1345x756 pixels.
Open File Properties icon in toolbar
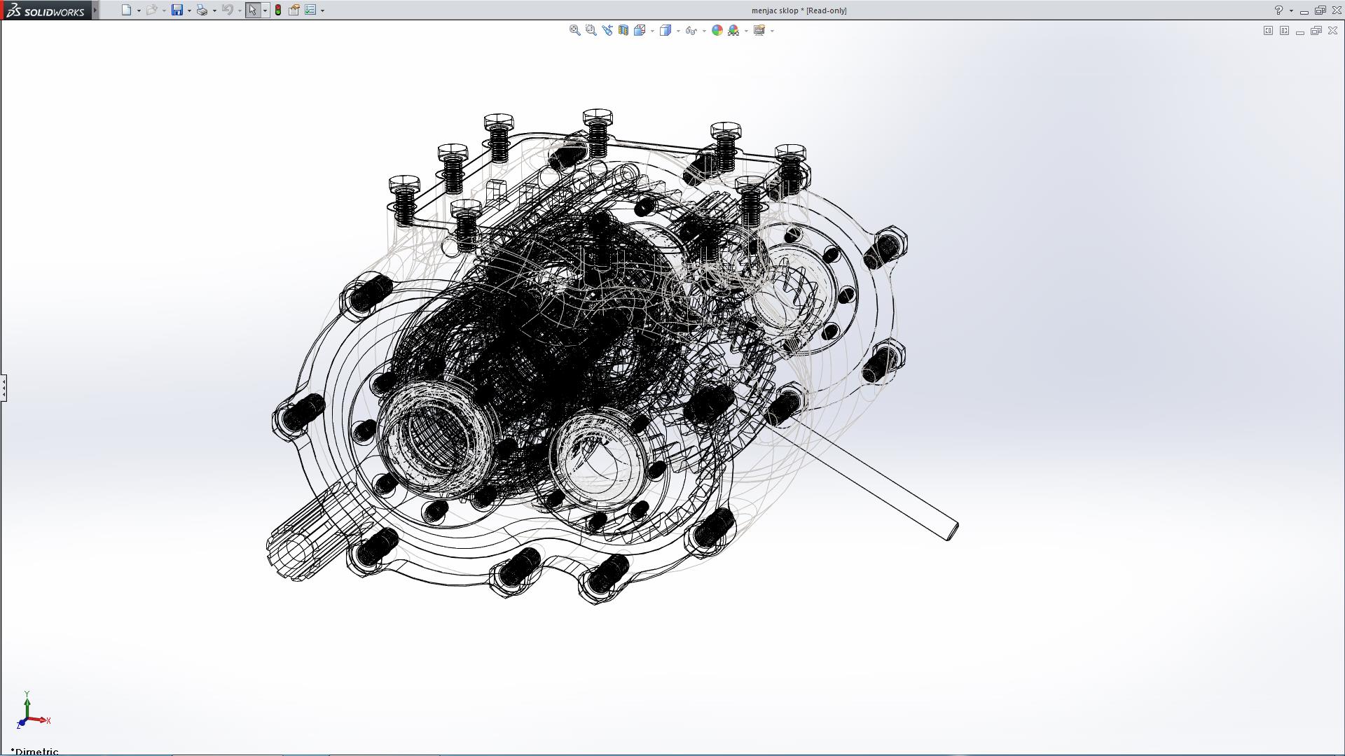[294, 10]
